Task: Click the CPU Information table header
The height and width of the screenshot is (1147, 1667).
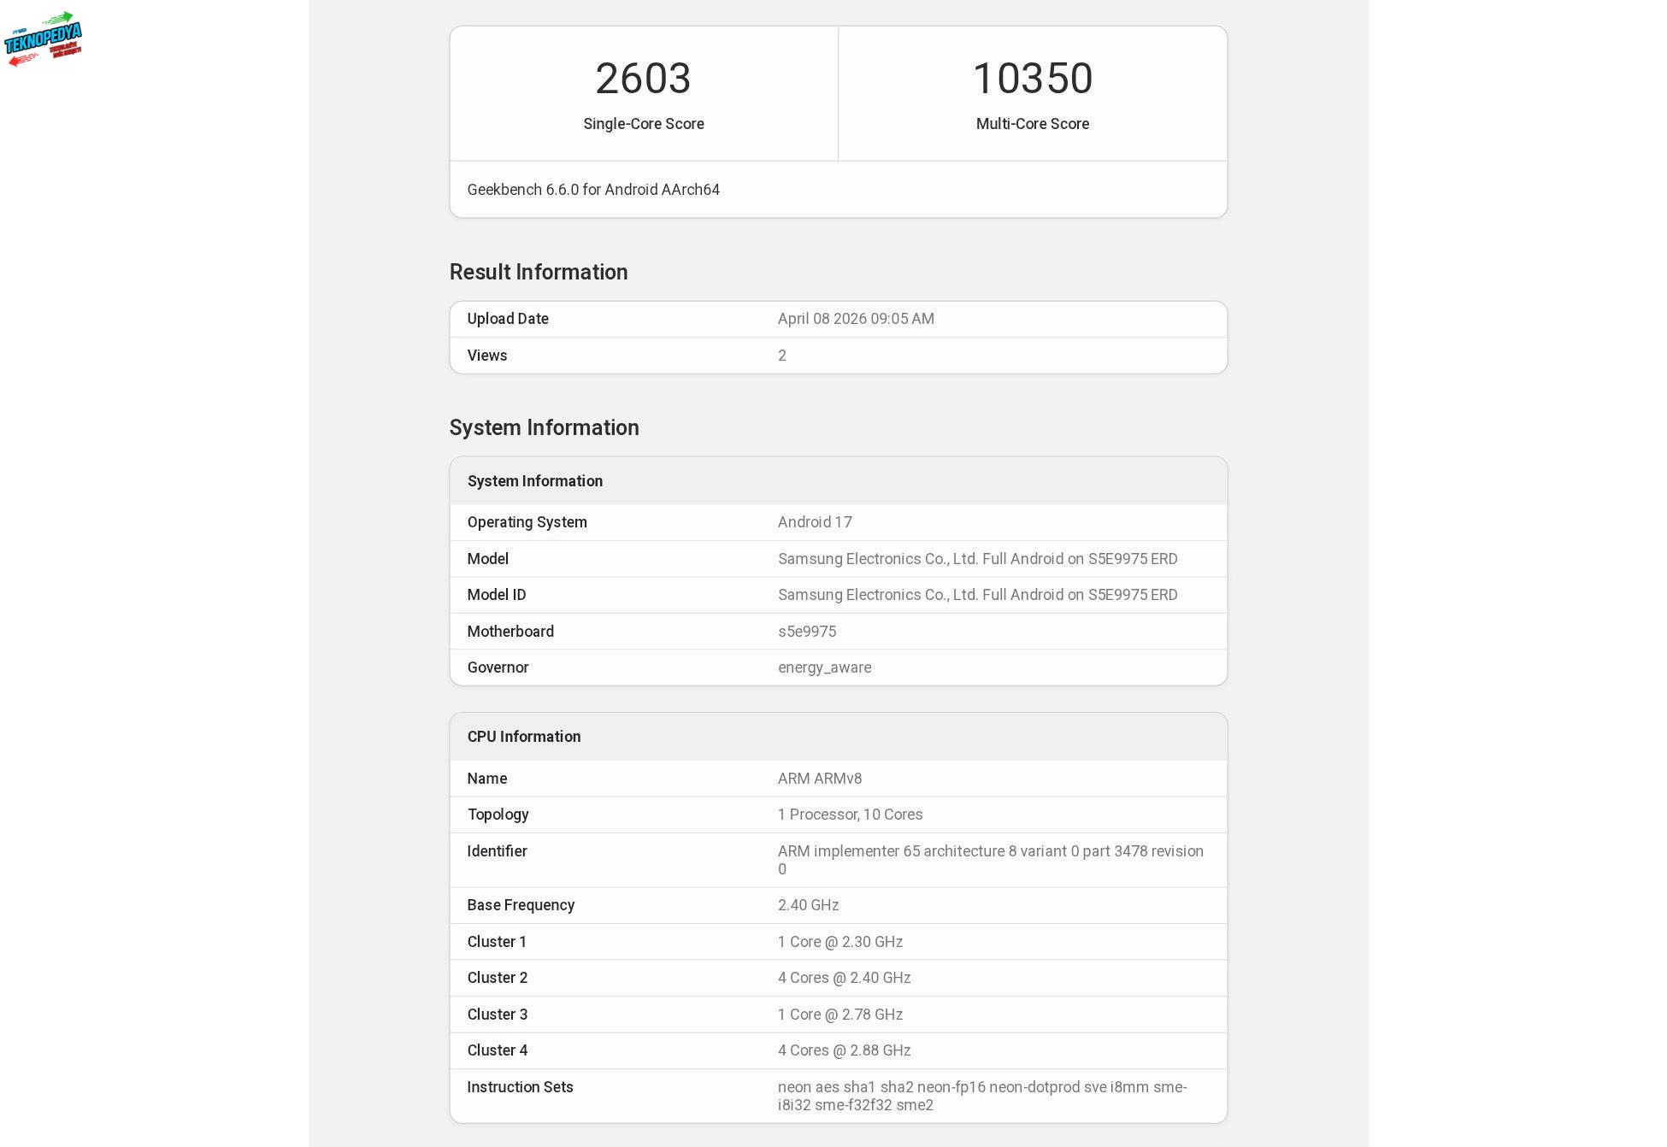Action: 524,737
